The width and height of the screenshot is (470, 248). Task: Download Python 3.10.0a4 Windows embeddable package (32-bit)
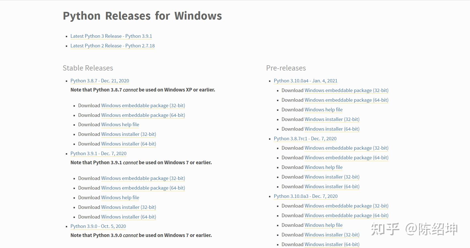click(346, 90)
